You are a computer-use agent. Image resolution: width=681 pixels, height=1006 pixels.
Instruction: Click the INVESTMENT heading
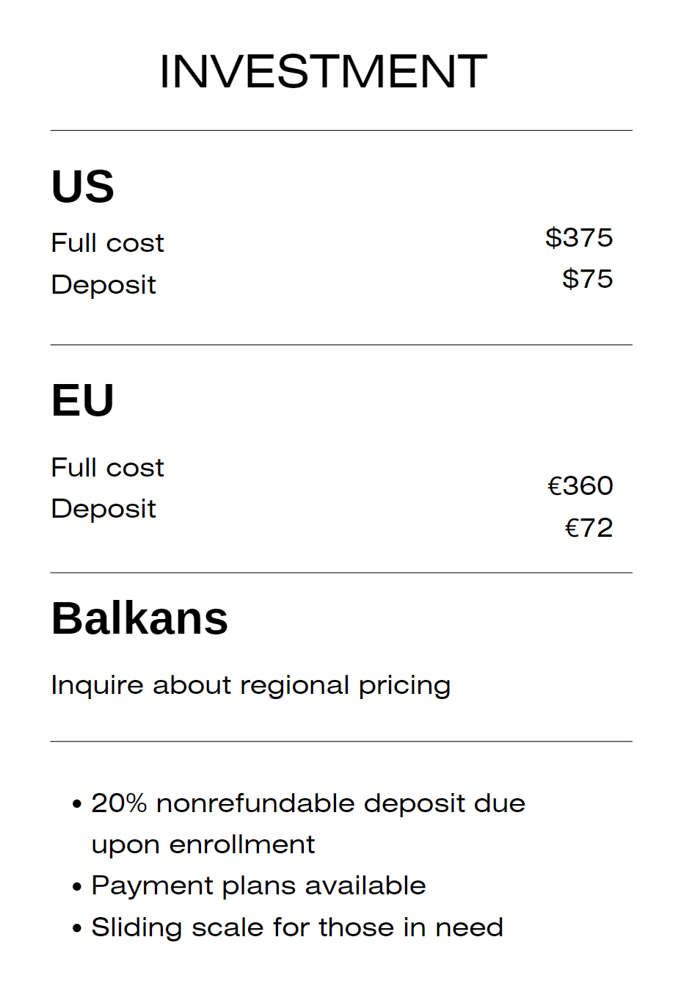tap(323, 71)
